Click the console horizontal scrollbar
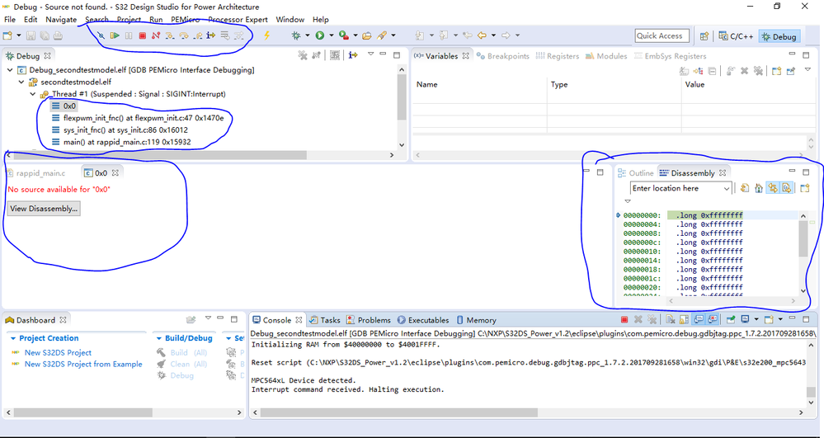 click(528, 412)
